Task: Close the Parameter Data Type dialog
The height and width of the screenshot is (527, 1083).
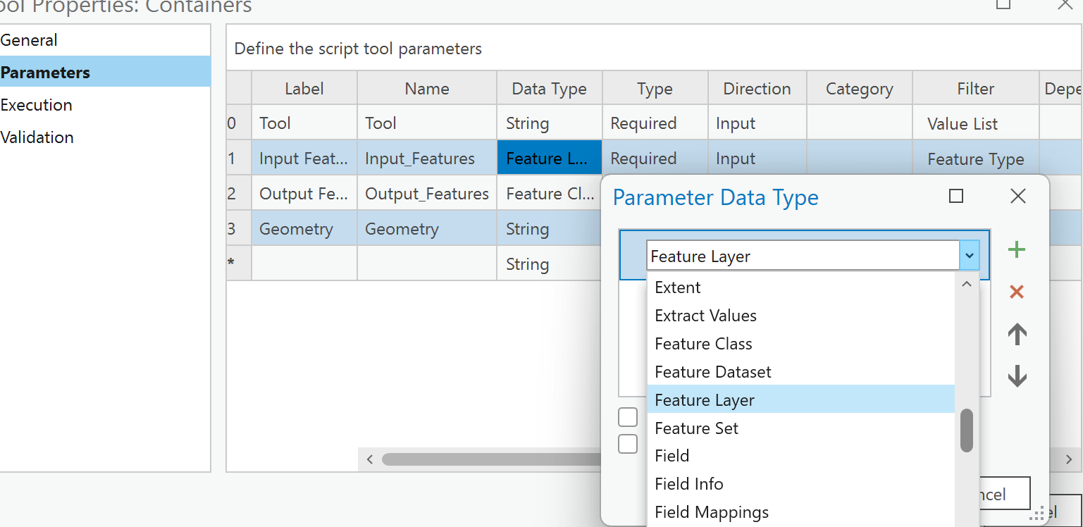Action: click(x=1017, y=196)
